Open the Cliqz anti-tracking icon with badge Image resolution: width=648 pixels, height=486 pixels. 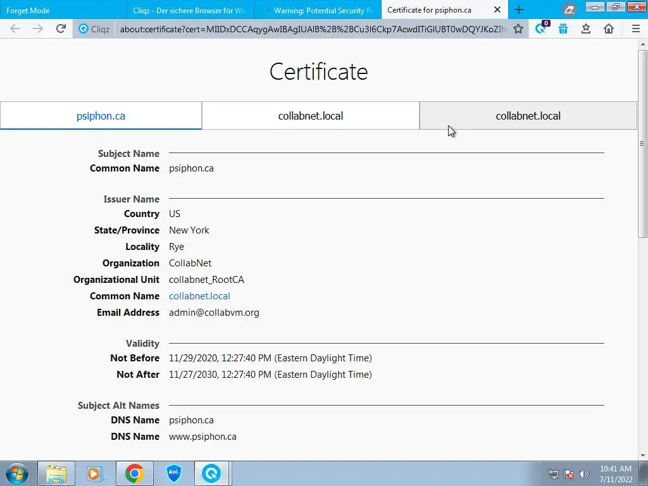click(541, 28)
